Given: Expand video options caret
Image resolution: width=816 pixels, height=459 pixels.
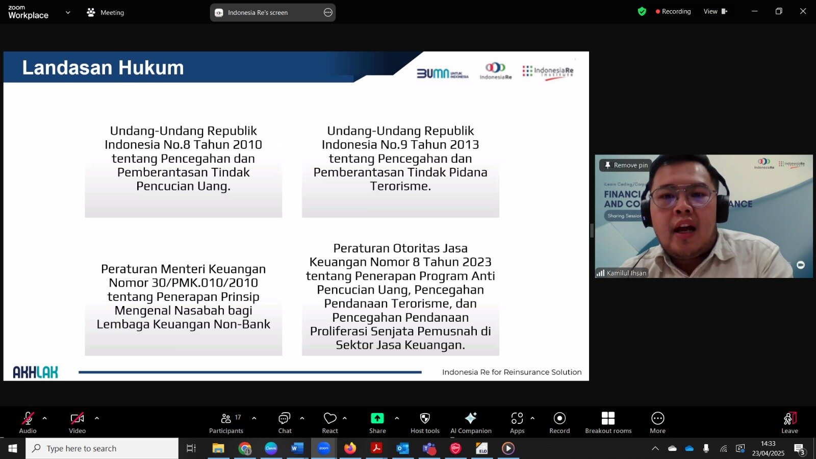Looking at the screenshot, I should point(97,418).
